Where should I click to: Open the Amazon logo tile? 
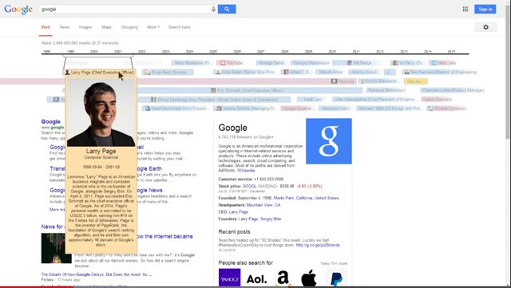[x=283, y=278]
